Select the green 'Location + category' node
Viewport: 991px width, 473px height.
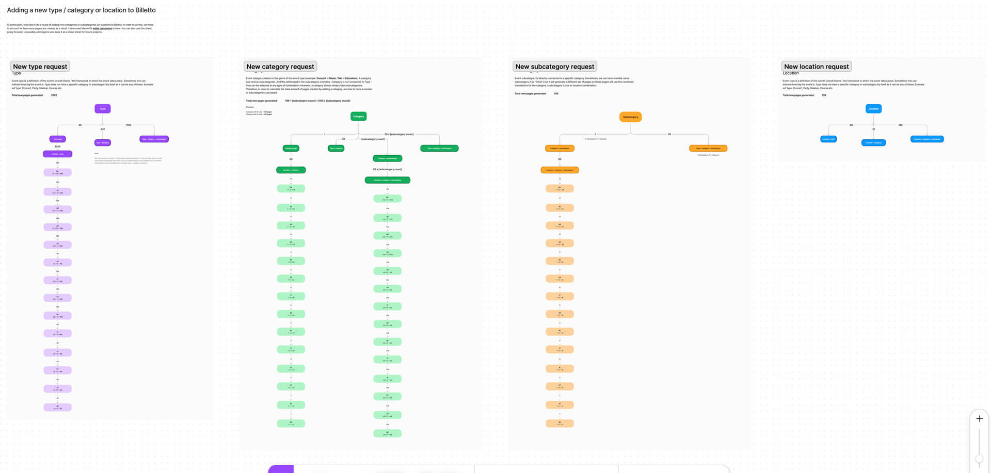[x=291, y=170]
